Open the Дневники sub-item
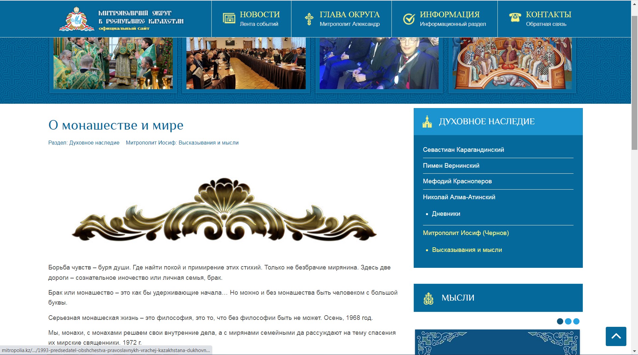The image size is (638, 355). point(446,214)
